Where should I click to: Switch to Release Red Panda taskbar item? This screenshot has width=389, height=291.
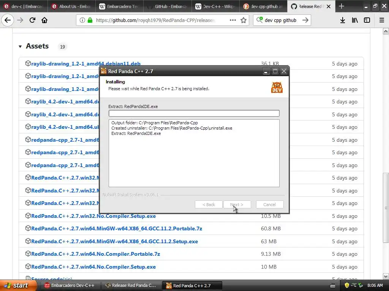click(131, 285)
